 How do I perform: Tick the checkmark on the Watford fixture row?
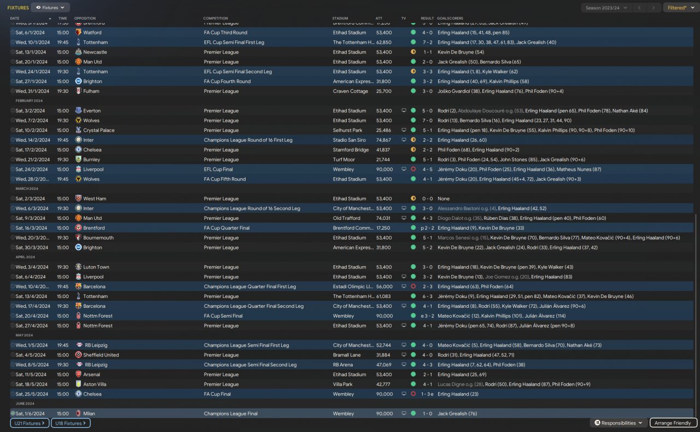pyautogui.click(x=13, y=32)
